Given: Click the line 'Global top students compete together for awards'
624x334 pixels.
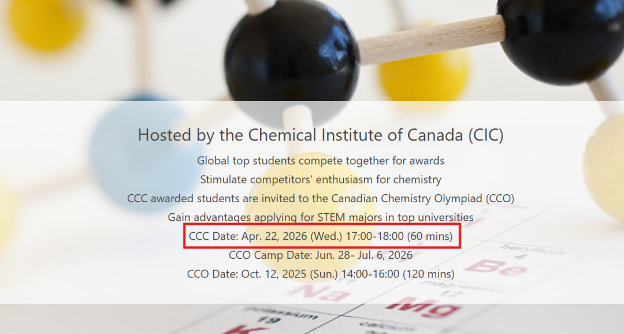Looking at the screenshot, I should click(x=321, y=160).
